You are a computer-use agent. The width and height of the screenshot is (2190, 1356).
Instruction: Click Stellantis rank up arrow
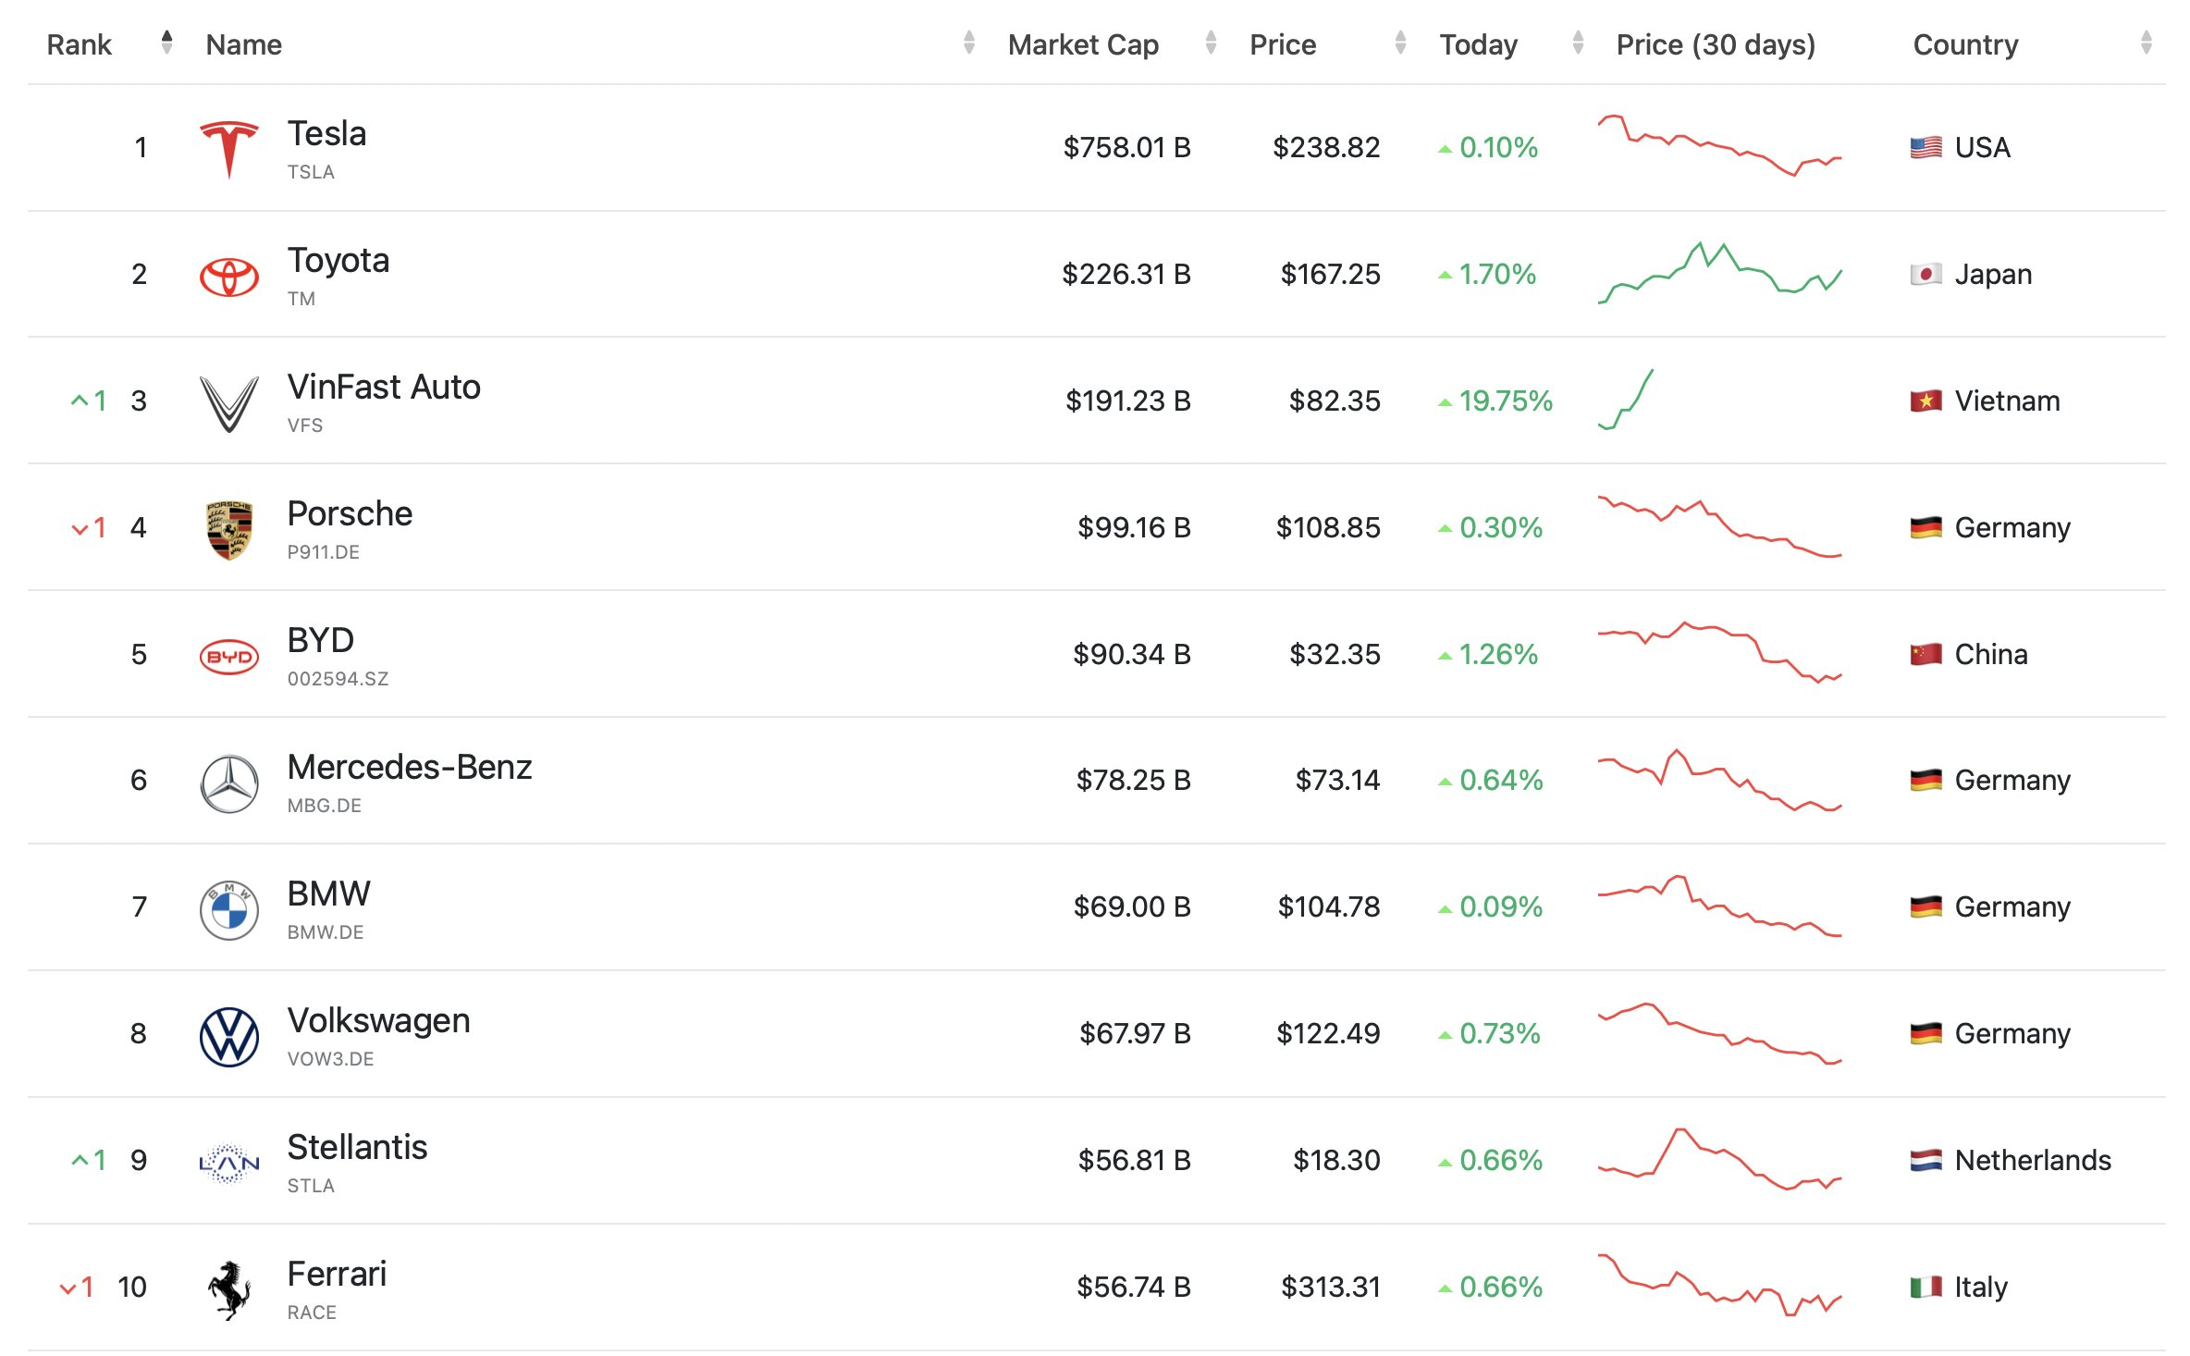click(80, 1160)
